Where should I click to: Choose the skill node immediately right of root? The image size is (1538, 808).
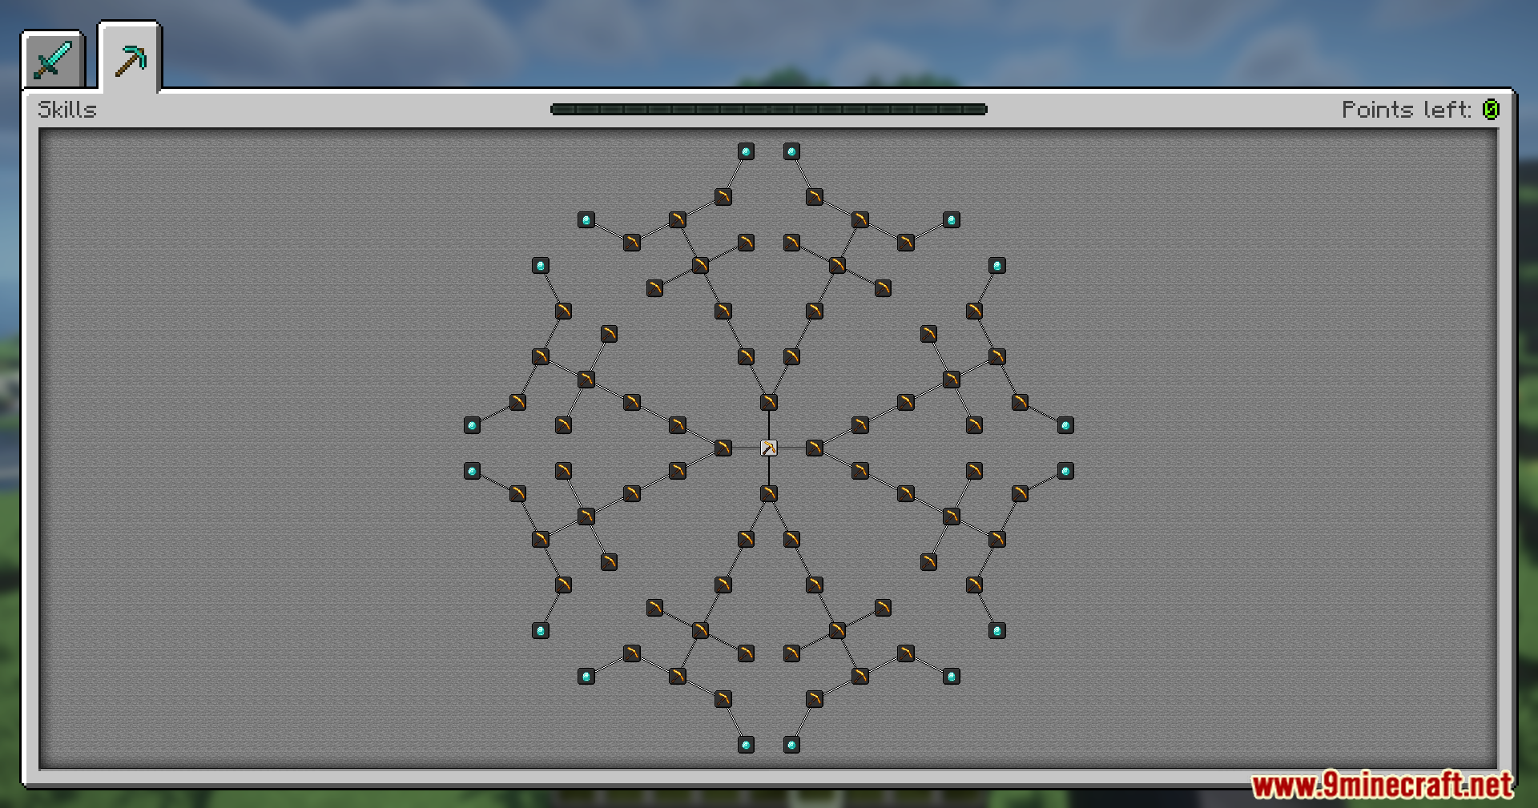[x=814, y=448]
